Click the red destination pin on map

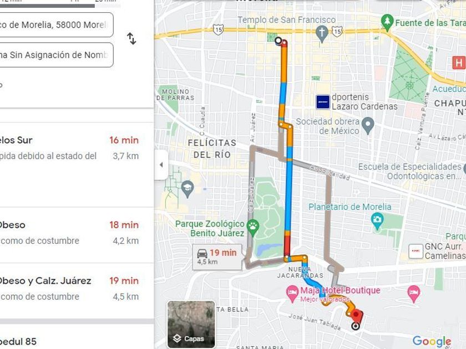pos(357,316)
